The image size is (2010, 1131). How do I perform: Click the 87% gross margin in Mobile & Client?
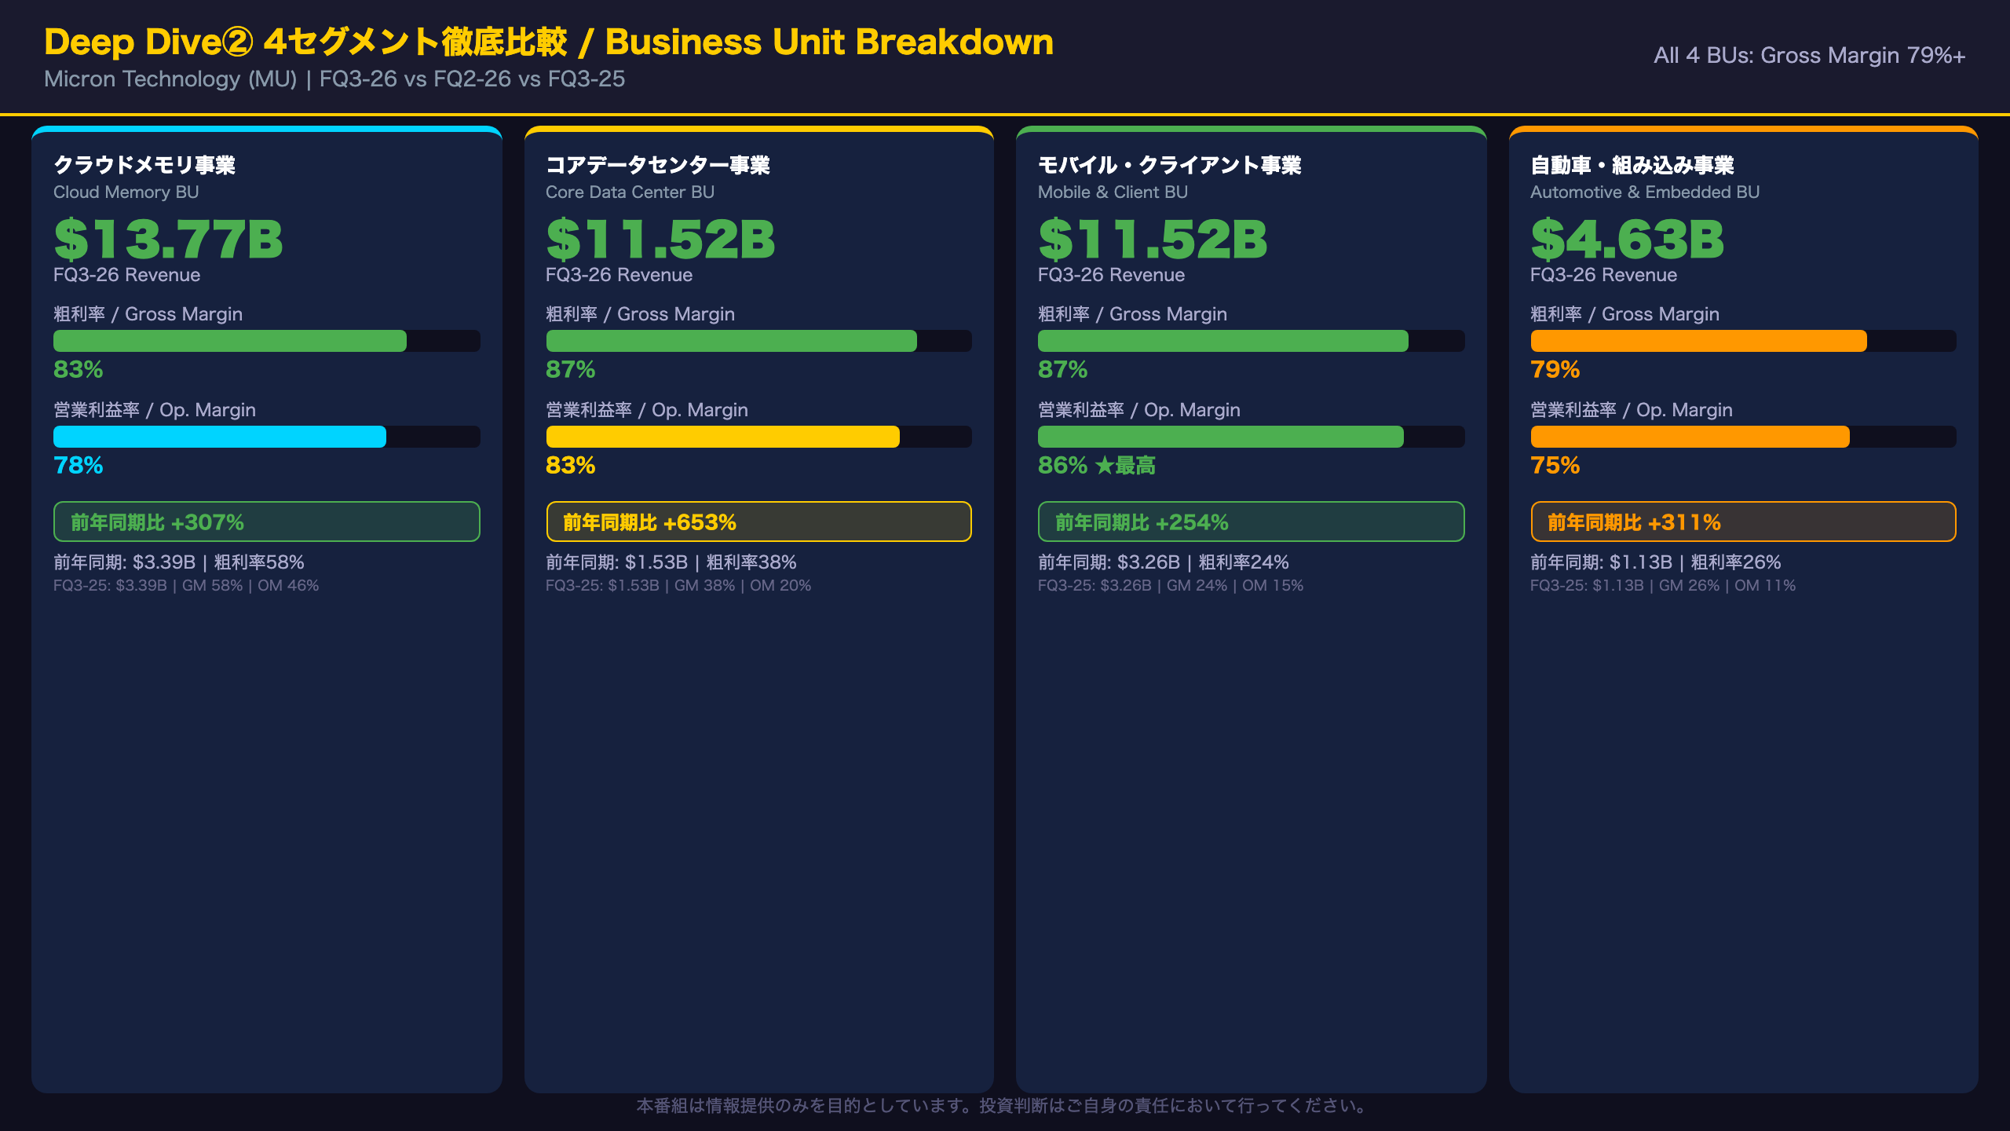coord(1063,369)
